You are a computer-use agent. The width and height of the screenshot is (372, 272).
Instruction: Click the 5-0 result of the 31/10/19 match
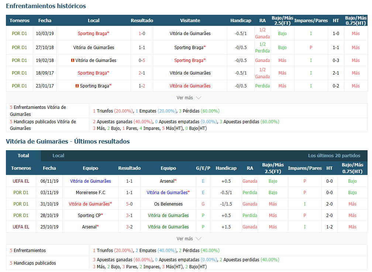[129, 204]
